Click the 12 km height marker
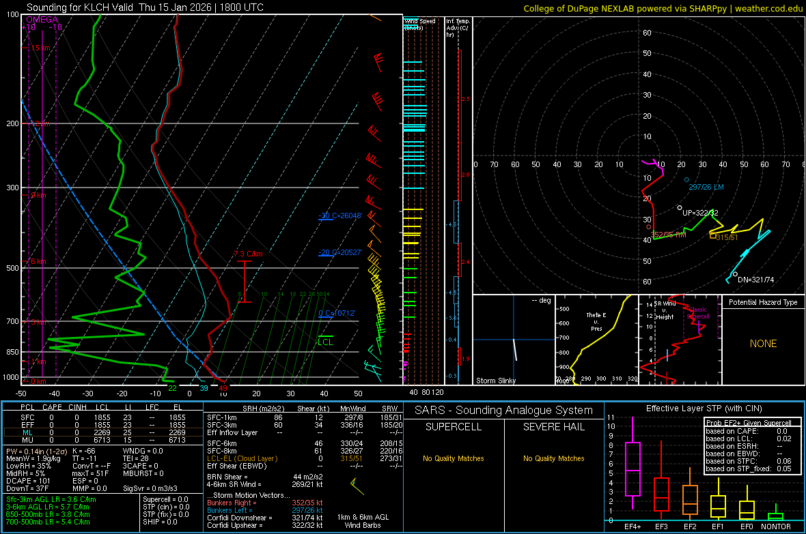Viewport: 806px width, 534px height. point(40,123)
